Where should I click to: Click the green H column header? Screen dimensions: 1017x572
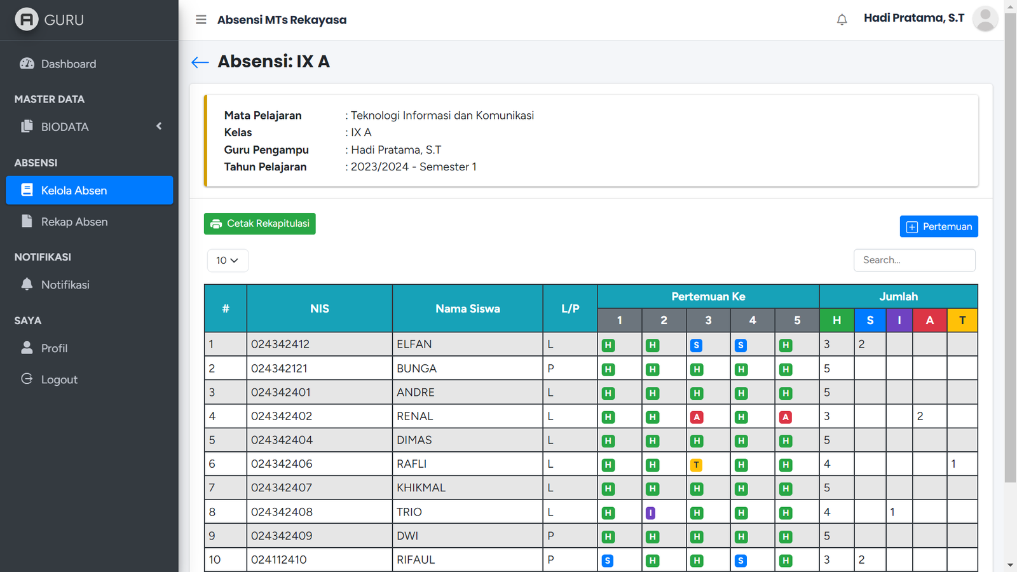coord(836,320)
